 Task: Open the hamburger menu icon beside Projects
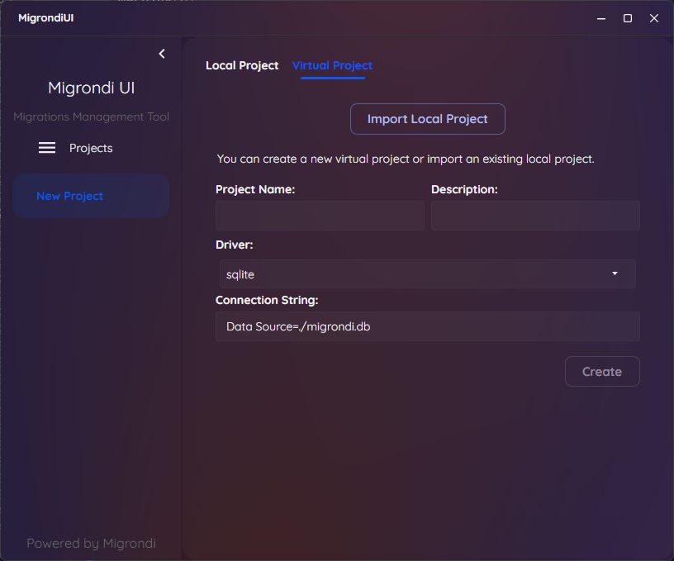pyautogui.click(x=47, y=148)
